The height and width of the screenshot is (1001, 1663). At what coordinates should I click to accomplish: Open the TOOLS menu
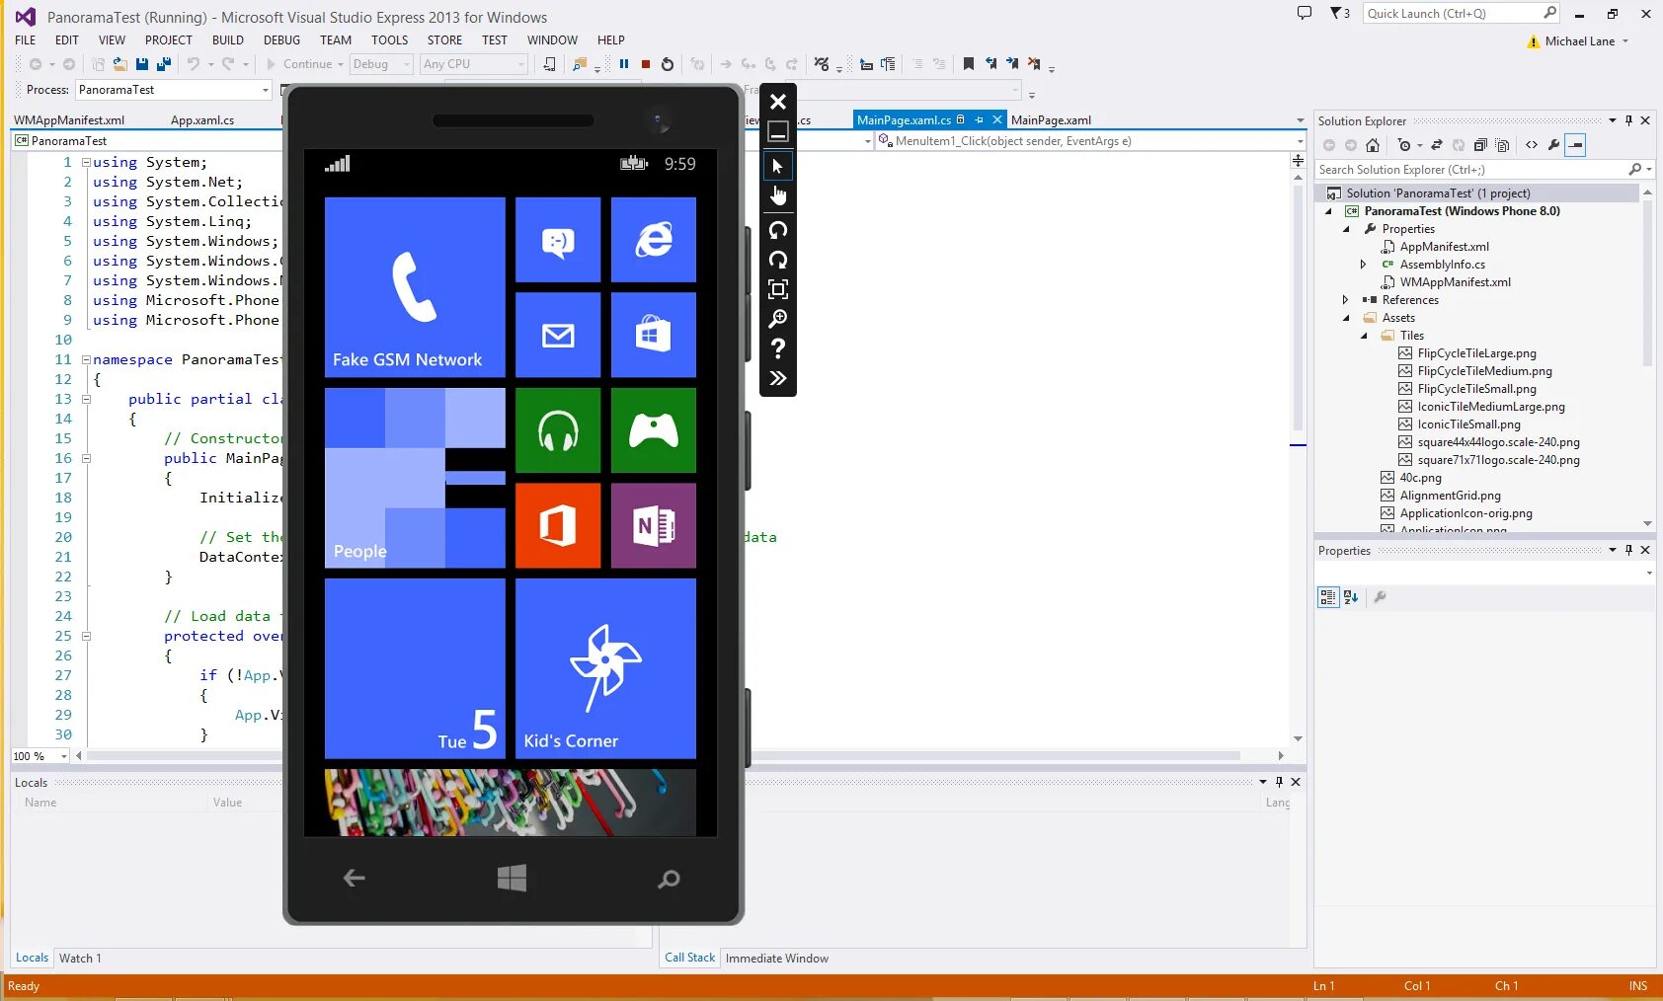click(x=389, y=40)
